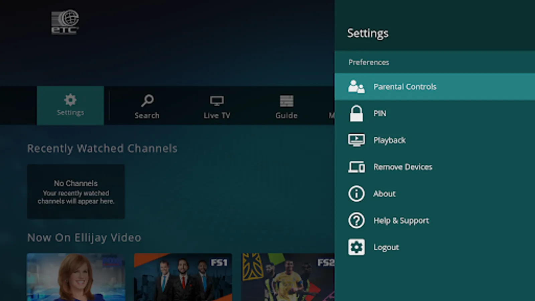Click the Now On Ellijay Video heading
535x301 pixels.
click(84, 237)
